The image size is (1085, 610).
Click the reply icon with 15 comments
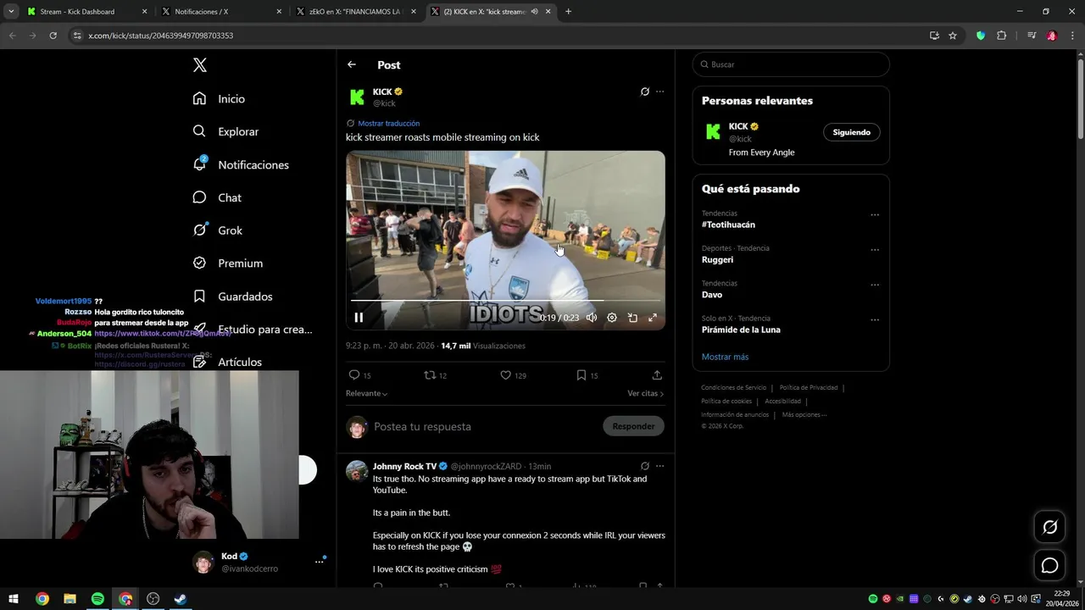[359, 375]
